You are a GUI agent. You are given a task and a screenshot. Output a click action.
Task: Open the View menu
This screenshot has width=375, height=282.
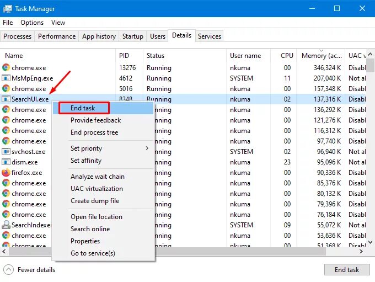tap(58, 23)
